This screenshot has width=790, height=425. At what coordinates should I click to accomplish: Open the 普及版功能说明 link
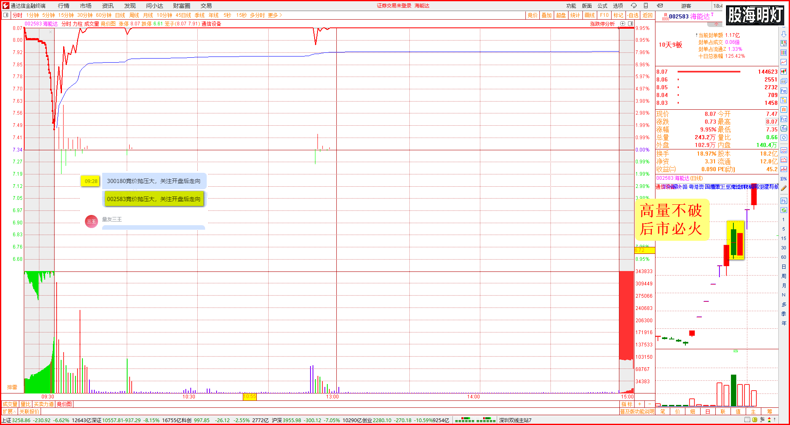tap(637, 411)
